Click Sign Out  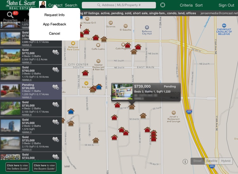[226, 5]
